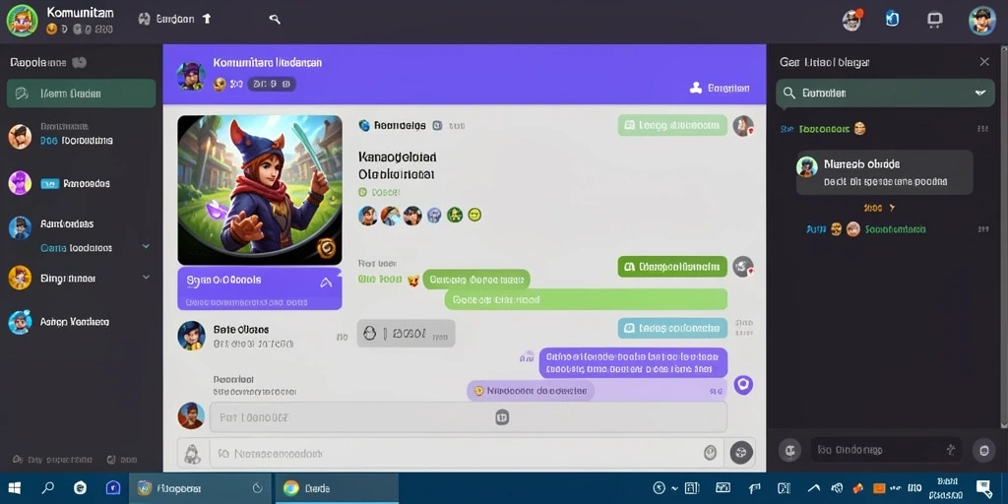Open the three-dot menu on the lower right panel row
Screen dimensions: 1008x504
coord(983,228)
